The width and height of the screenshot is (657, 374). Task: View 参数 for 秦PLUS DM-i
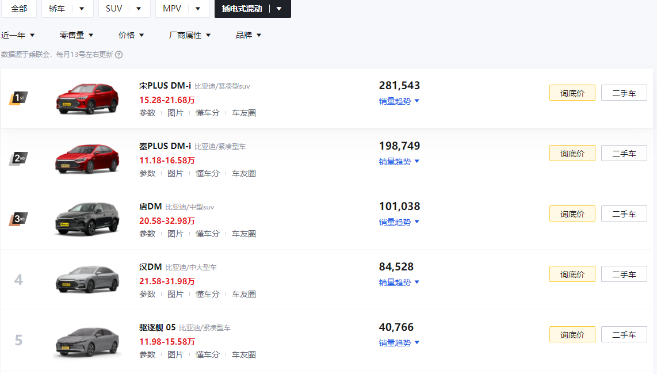tap(147, 173)
